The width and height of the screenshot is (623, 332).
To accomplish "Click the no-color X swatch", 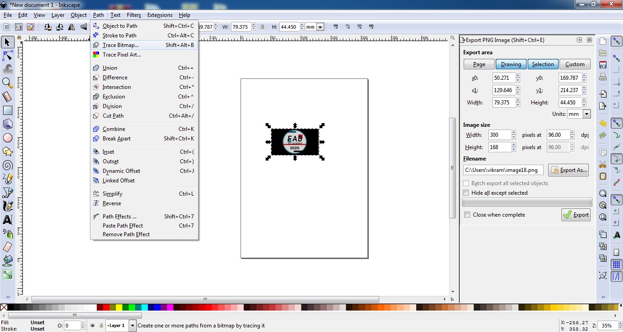I will tap(4, 307).
